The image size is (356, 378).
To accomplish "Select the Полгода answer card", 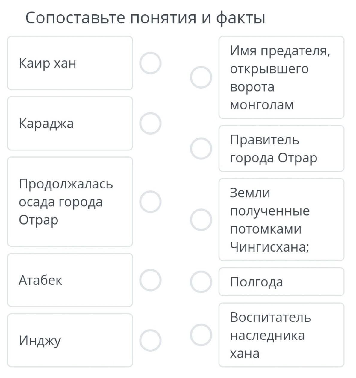I will (281, 282).
